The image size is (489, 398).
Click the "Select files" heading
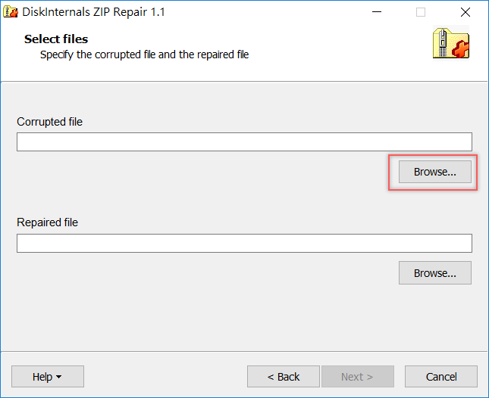coord(56,39)
